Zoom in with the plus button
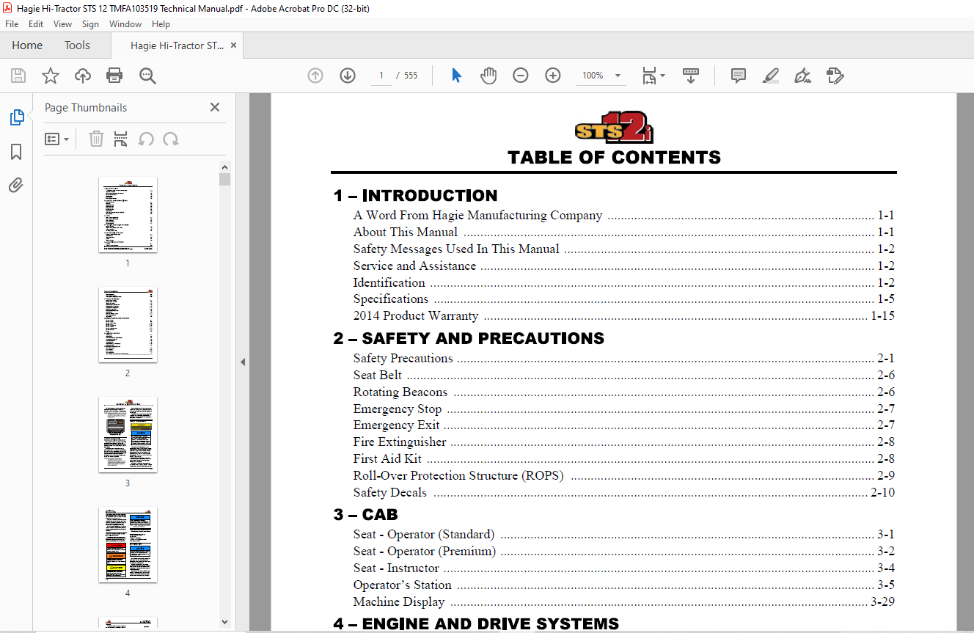 click(x=553, y=76)
